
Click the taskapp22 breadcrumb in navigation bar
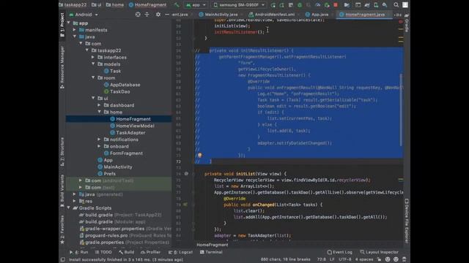pyautogui.click(x=73, y=5)
